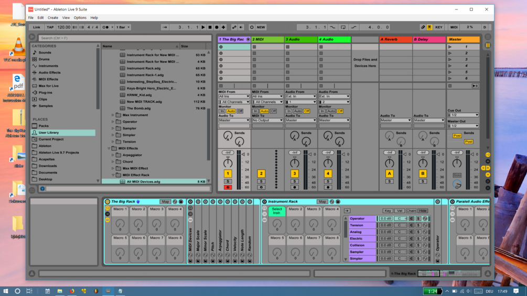Click in the browser search field

[x=125, y=38]
